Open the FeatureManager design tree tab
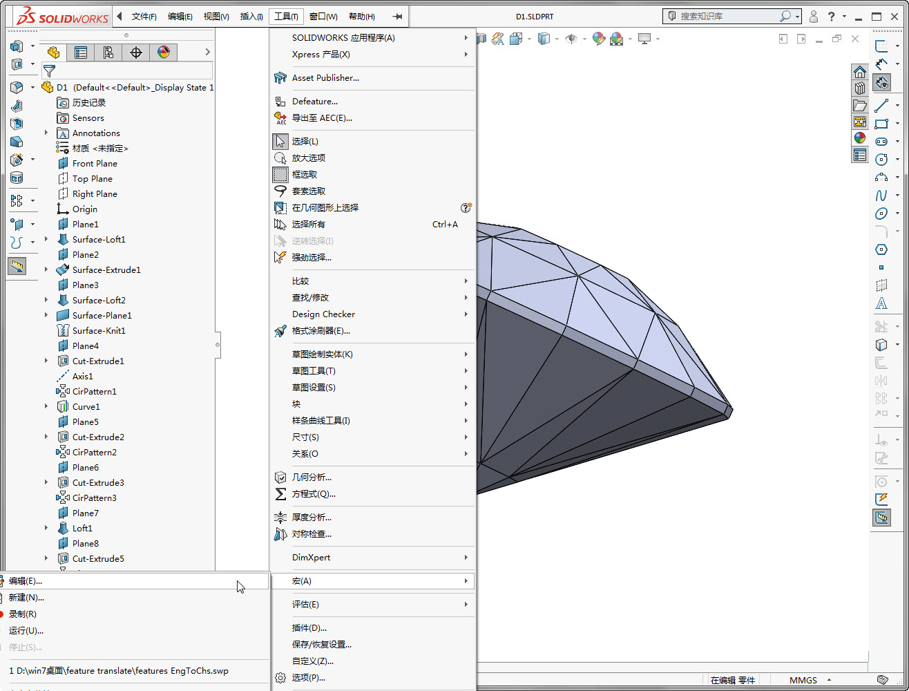Image resolution: width=909 pixels, height=691 pixels. click(x=53, y=52)
